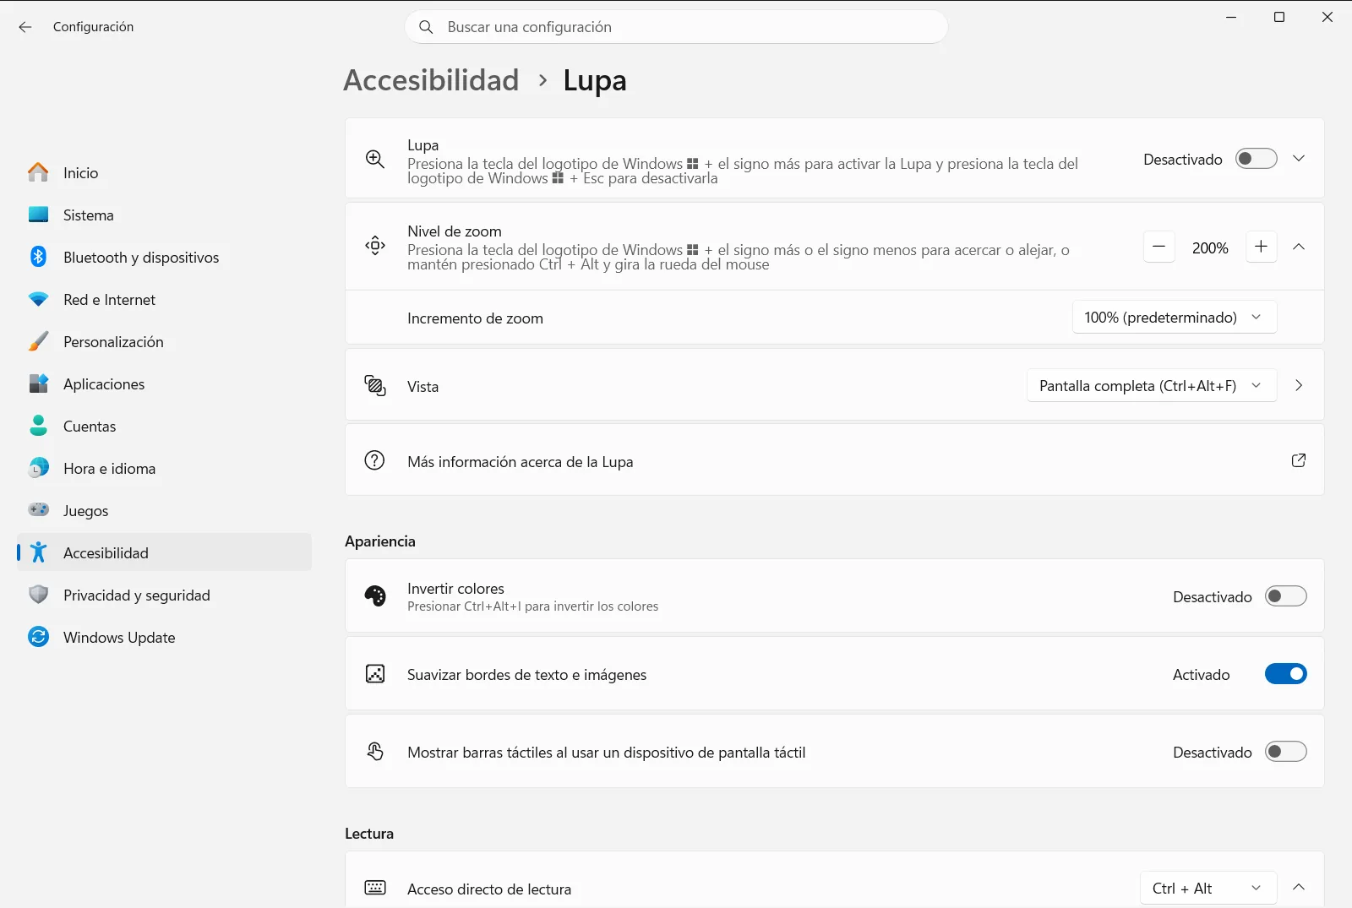Click the Bluetooth icon in sidebar

tap(38, 257)
